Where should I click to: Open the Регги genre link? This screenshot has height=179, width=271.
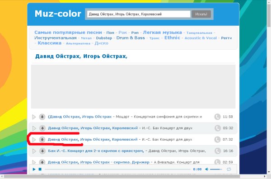coord(227,38)
